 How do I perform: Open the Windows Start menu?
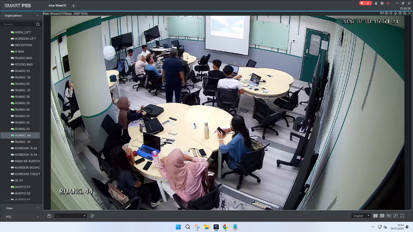178,227
